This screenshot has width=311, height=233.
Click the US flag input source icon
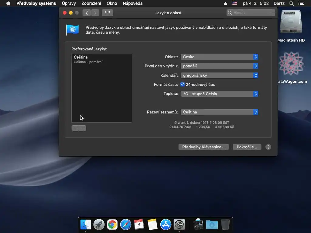pos(235,3)
